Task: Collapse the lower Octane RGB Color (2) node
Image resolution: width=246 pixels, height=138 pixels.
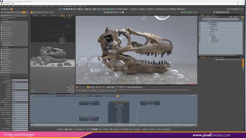Action: tap(81, 118)
